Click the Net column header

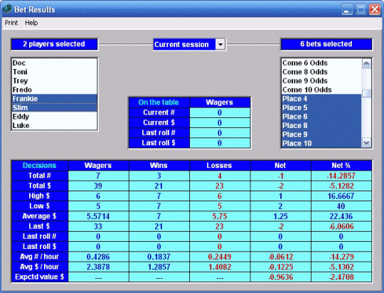280,166
